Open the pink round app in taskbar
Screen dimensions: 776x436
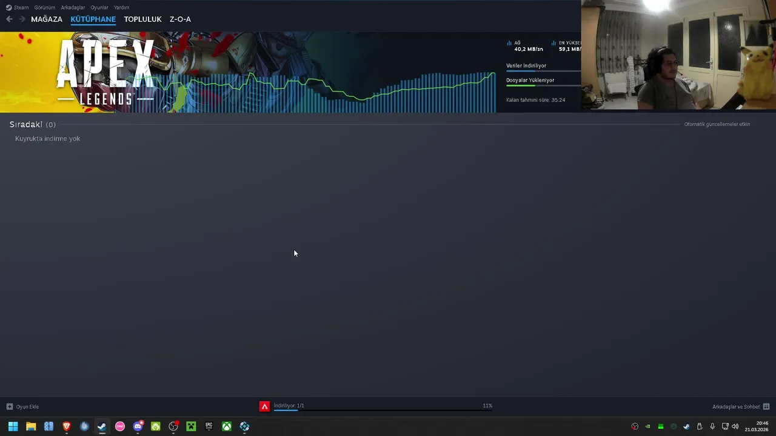[120, 426]
